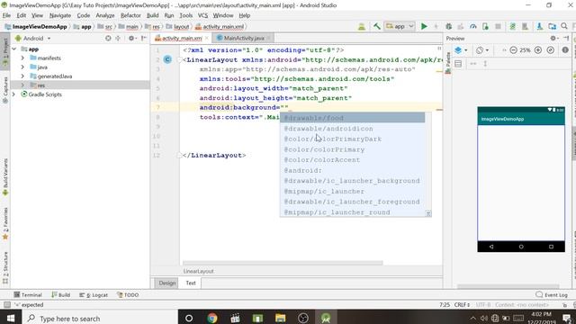576x324 pixels.
Task: Expand the res folder
Action: tap(22, 85)
